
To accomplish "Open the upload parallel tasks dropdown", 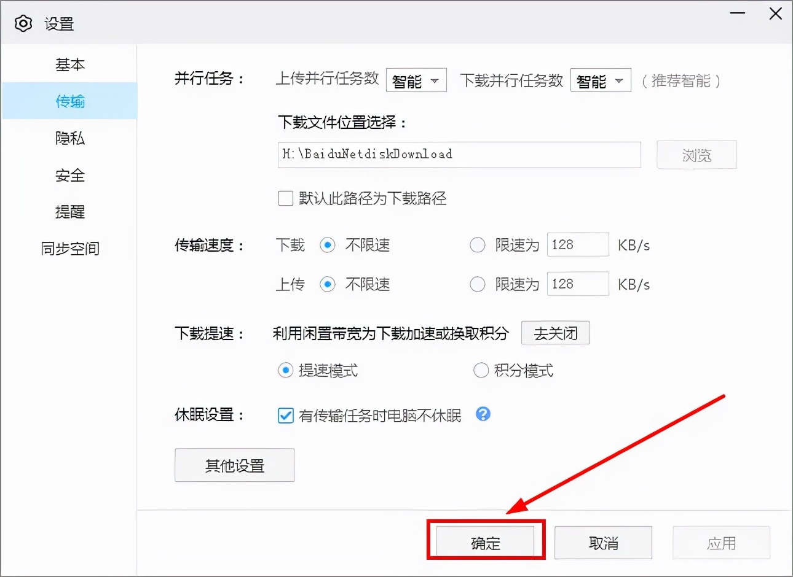I will (x=416, y=80).
